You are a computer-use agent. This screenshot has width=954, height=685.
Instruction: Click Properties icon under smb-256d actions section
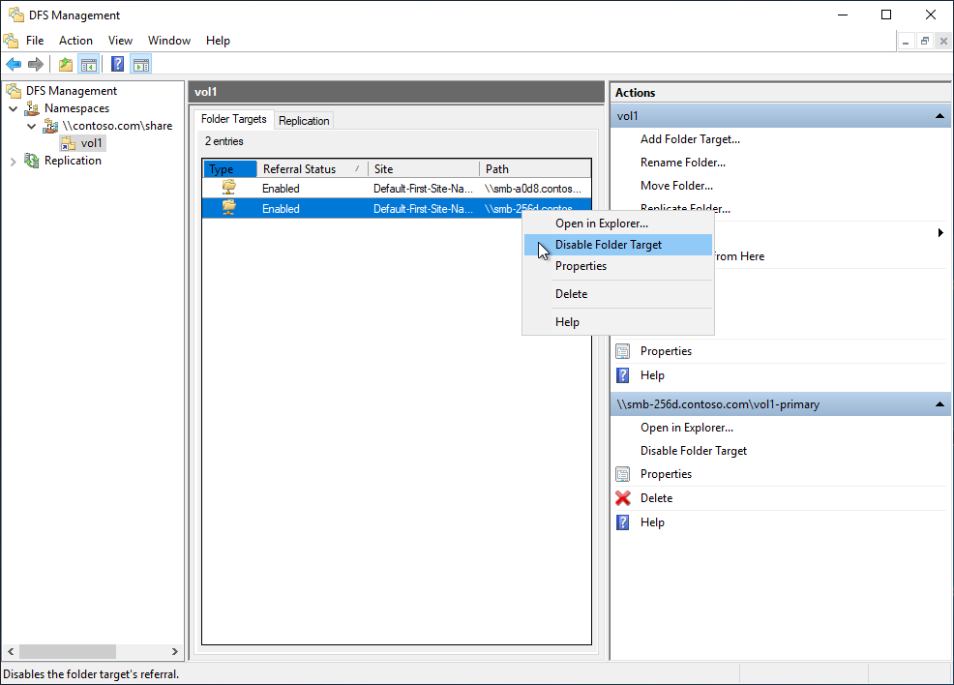(x=623, y=474)
